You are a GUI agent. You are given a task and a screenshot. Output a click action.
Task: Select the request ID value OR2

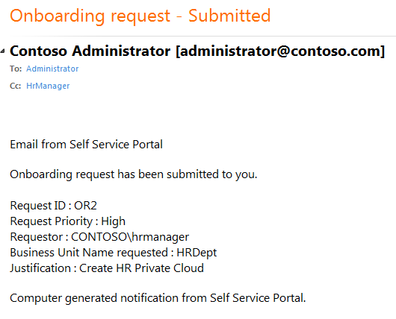tap(85, 206)
